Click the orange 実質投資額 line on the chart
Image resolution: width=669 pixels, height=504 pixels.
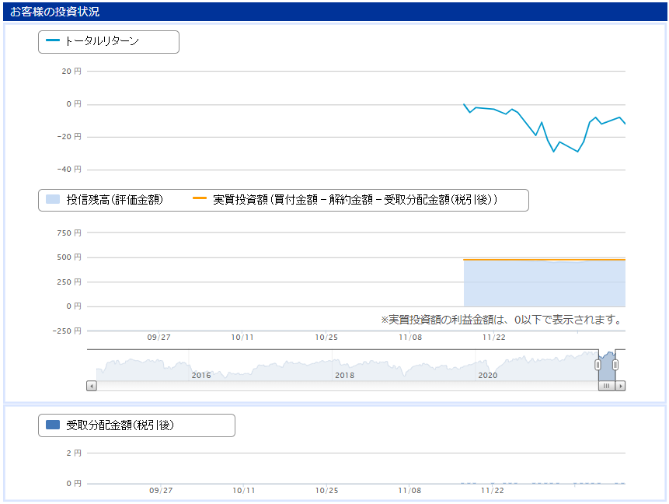click(x=545, y=260)
